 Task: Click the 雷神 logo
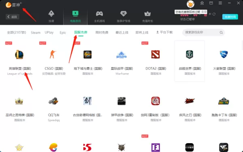coord(13,5)
